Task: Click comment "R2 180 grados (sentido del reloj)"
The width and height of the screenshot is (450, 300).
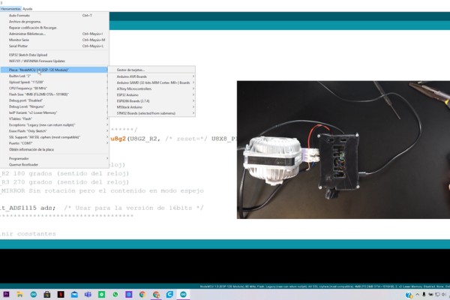Action: 65,174
